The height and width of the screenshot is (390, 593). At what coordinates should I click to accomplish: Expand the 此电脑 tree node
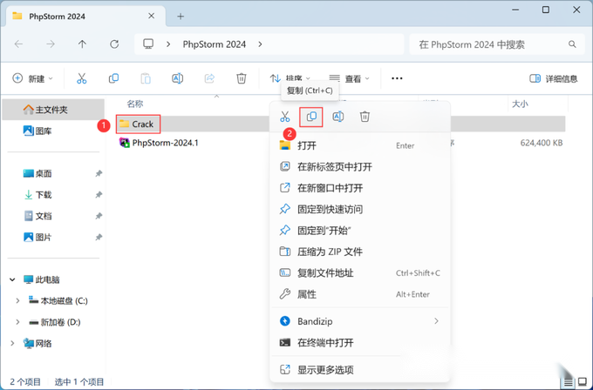point(12,279)
